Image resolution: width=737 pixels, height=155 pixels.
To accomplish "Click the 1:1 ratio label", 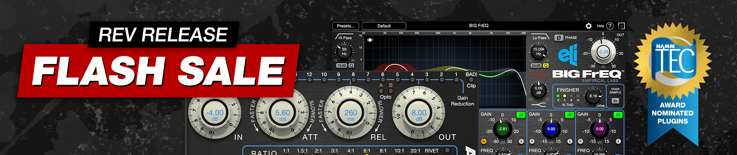I will coord(286,151).
